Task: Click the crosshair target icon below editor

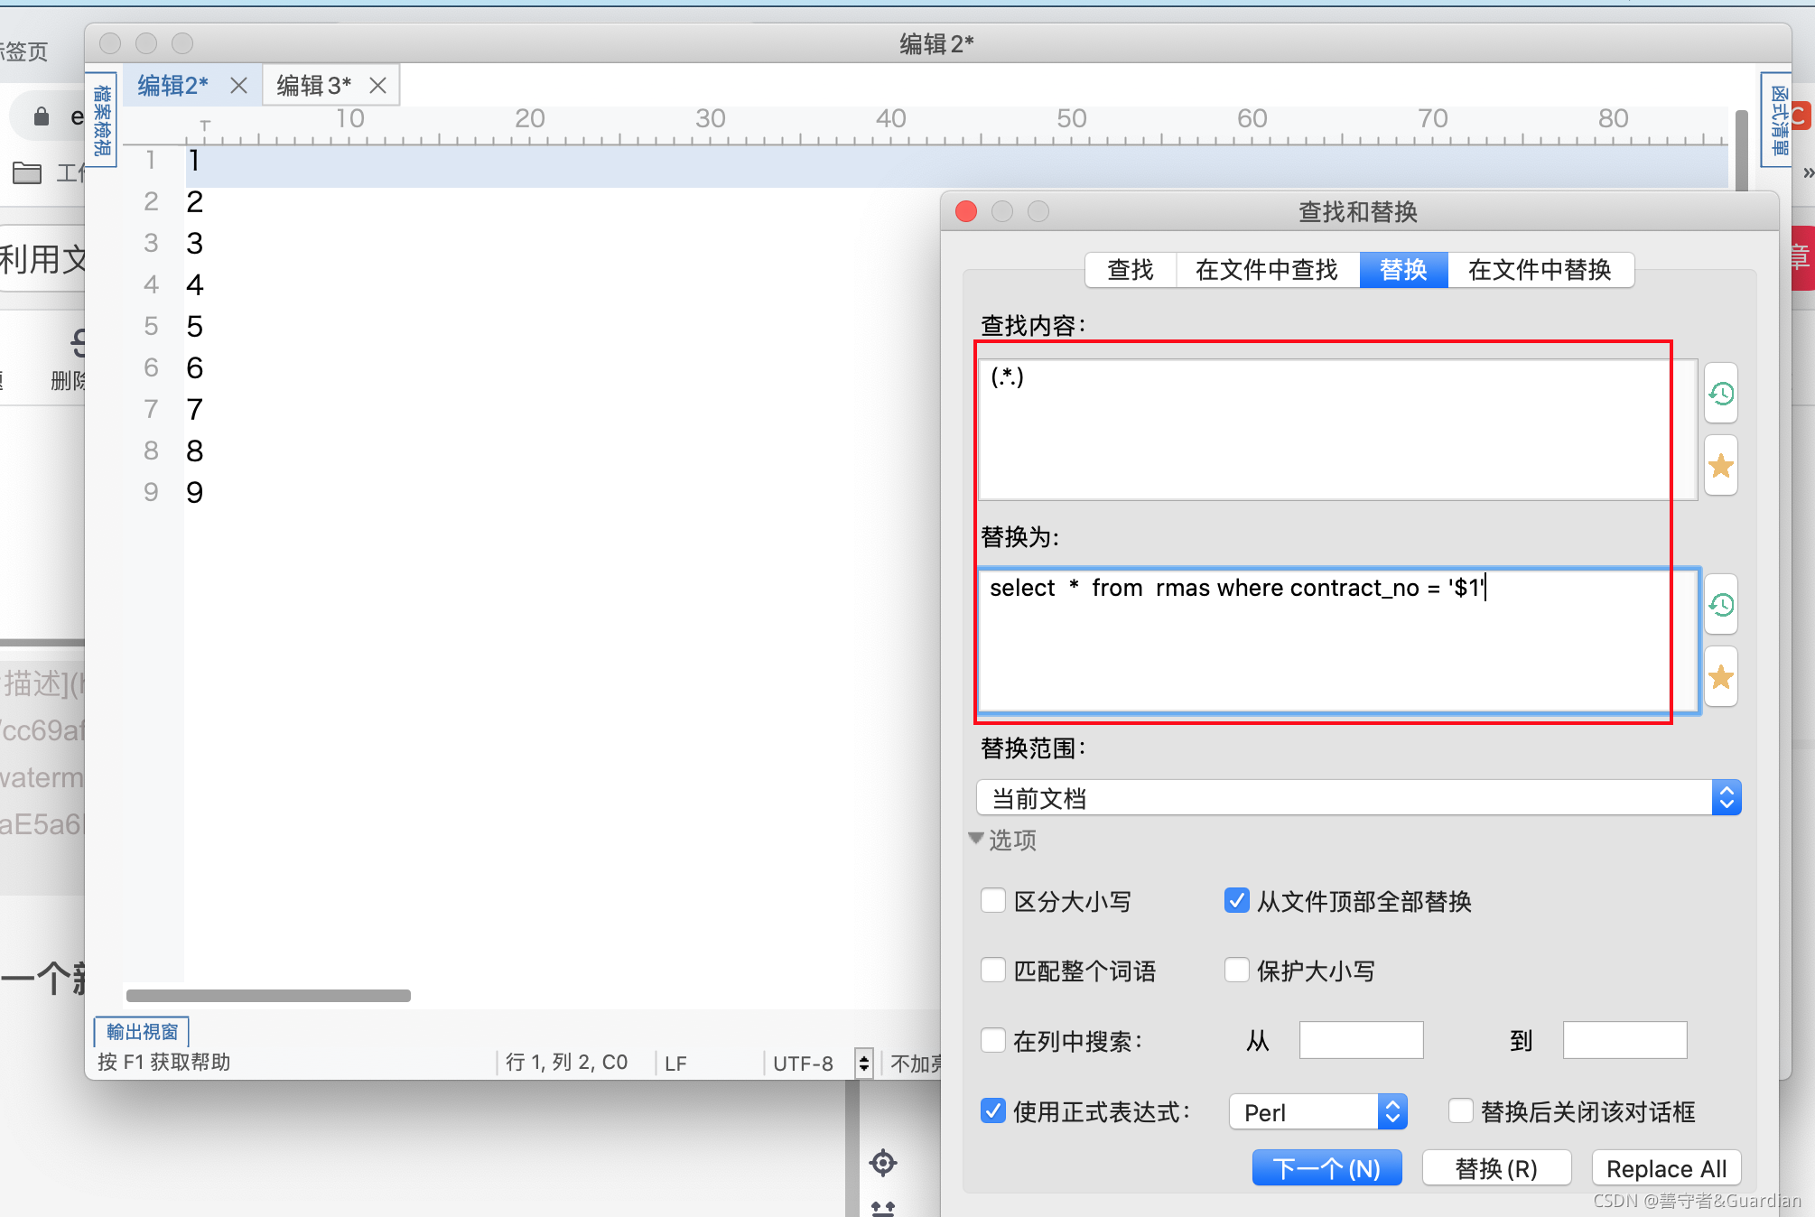Action: pos(882,1163)
